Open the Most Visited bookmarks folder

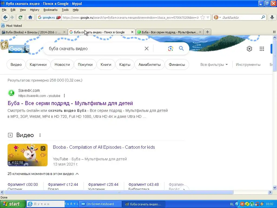[11, 26]
